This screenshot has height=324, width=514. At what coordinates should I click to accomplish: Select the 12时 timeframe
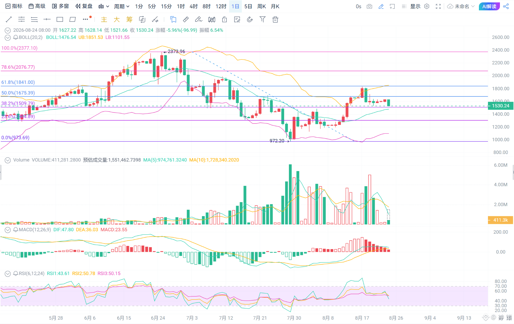point(221,6)
